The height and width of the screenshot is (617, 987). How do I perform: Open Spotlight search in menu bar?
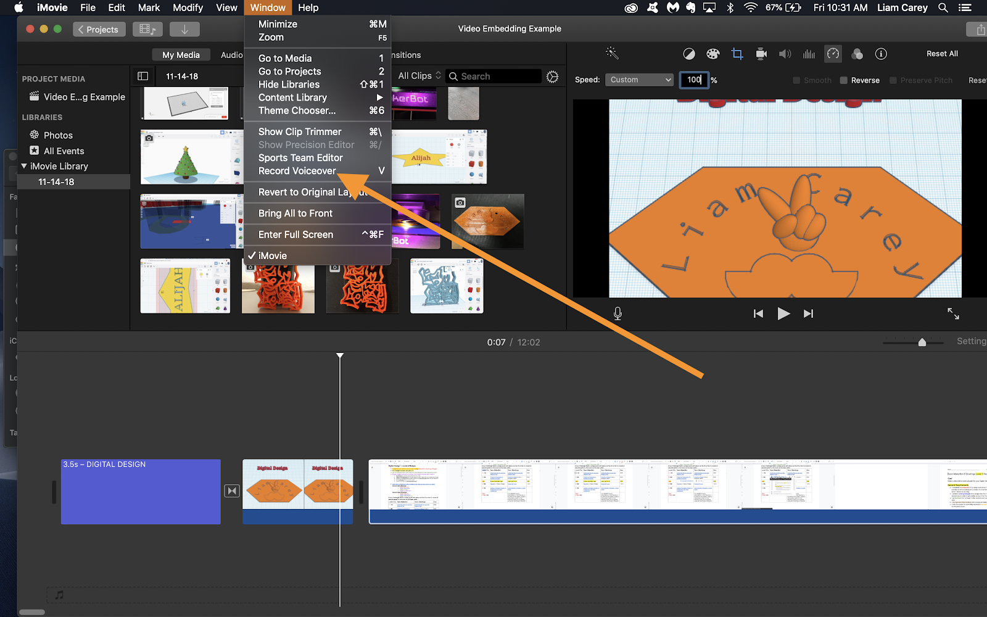pyautogui.click(x=943, y=7)
